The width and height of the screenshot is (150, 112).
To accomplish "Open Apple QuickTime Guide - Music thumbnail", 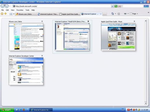I will click(x=118, y=37).
